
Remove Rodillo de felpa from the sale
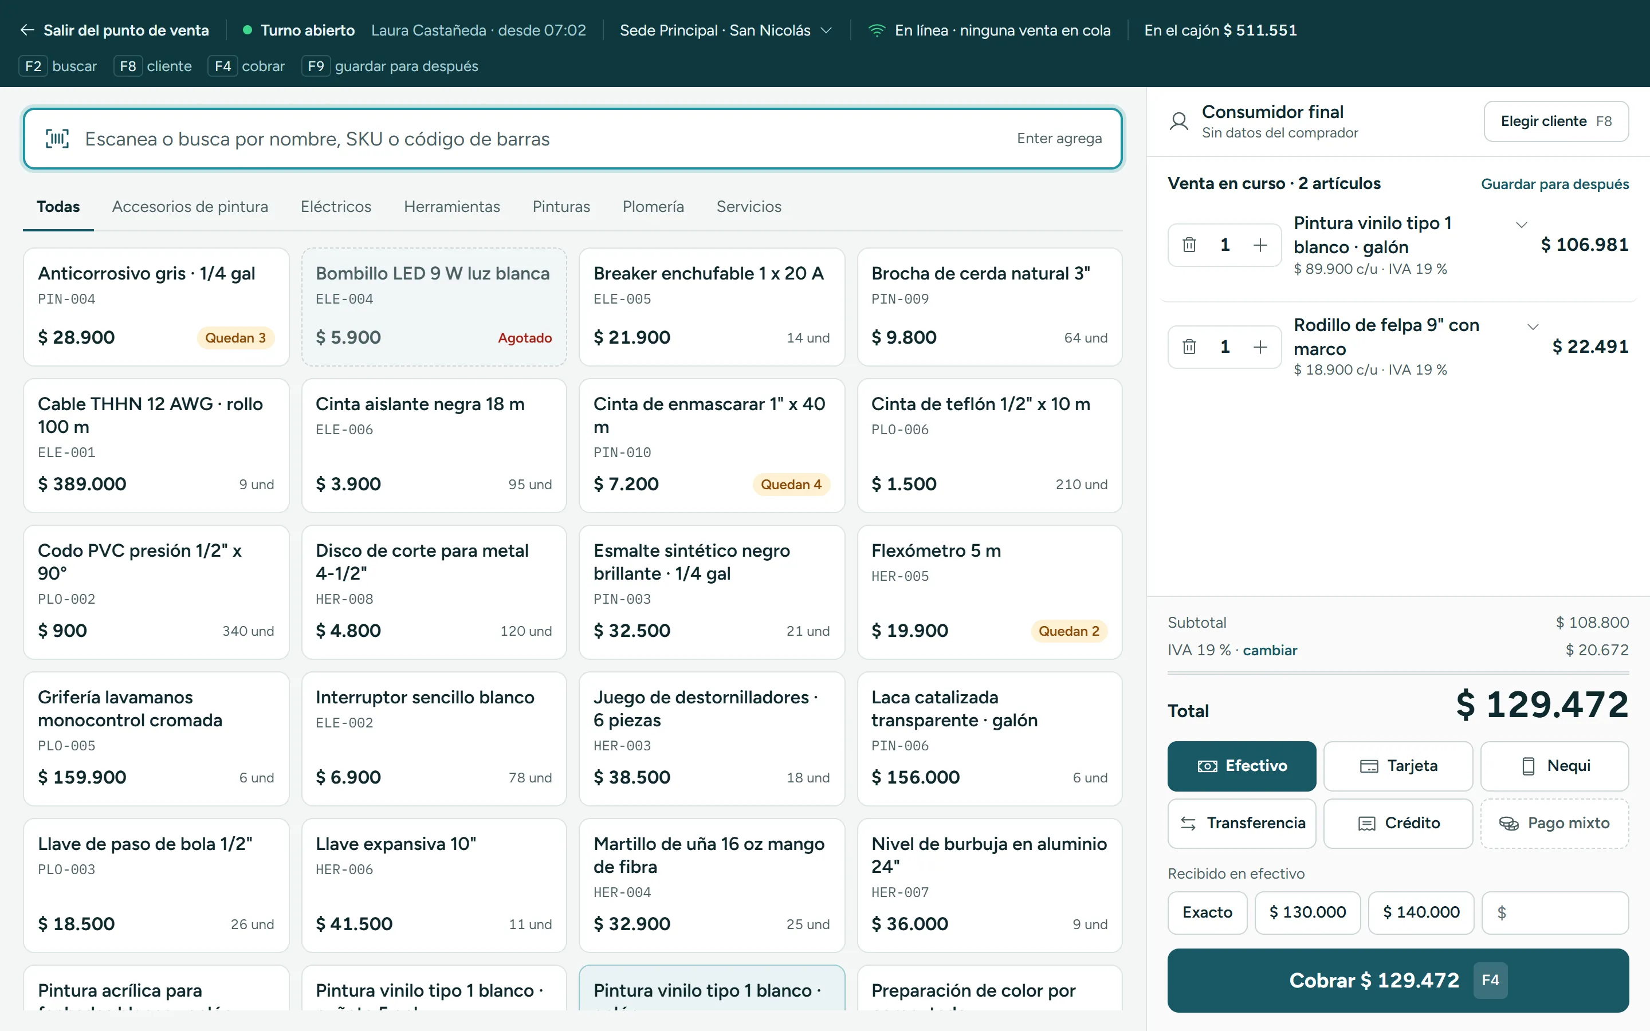pos(1189,347)
